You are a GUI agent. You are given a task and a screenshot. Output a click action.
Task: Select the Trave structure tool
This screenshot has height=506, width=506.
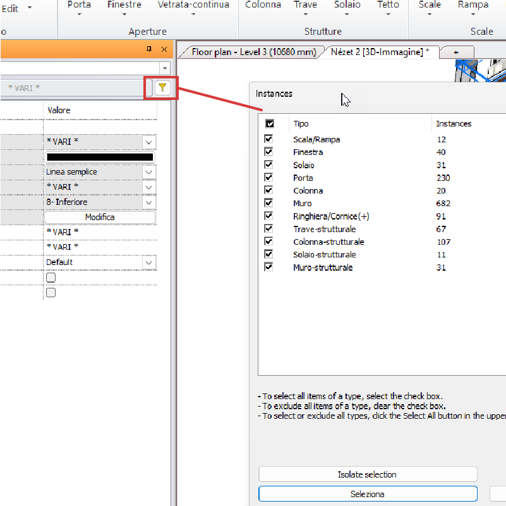[306, 5]
